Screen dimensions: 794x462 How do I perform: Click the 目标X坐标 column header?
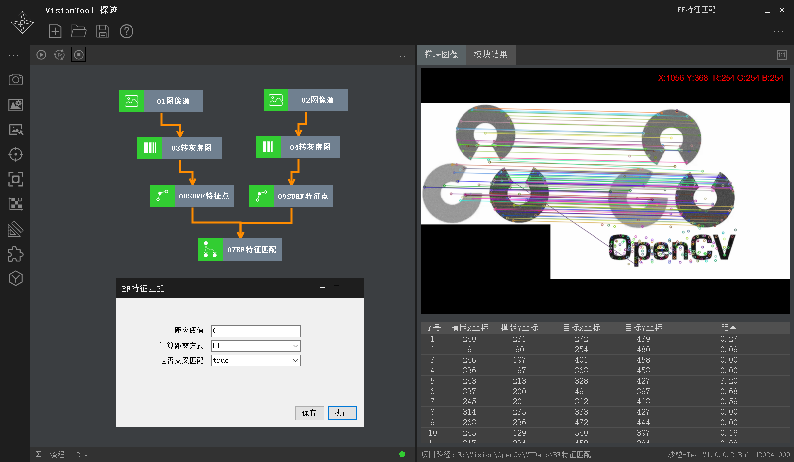tap(581, 328)
